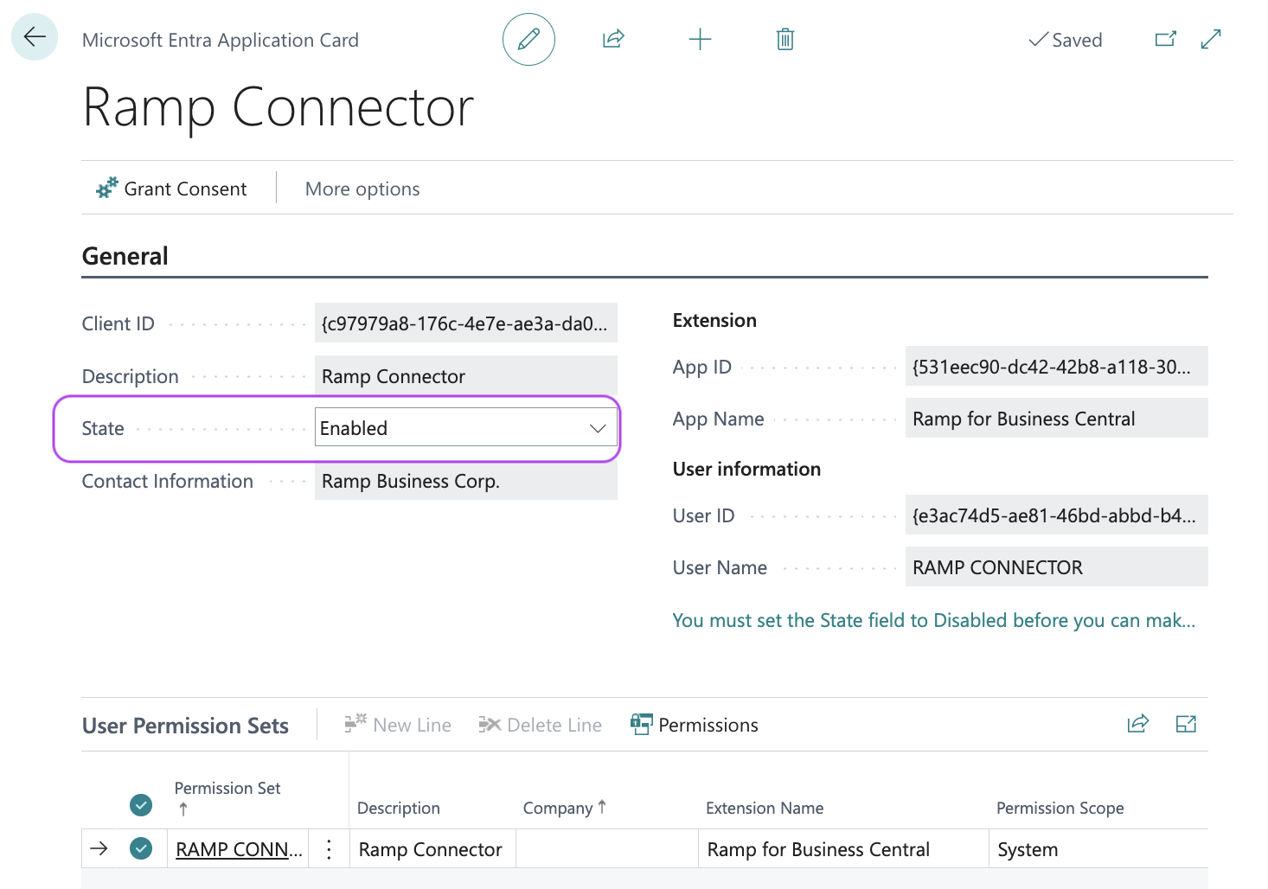Click the Saved status indicator
The height and width of the screenshot is (889, 1268).
coord(1065,40)
